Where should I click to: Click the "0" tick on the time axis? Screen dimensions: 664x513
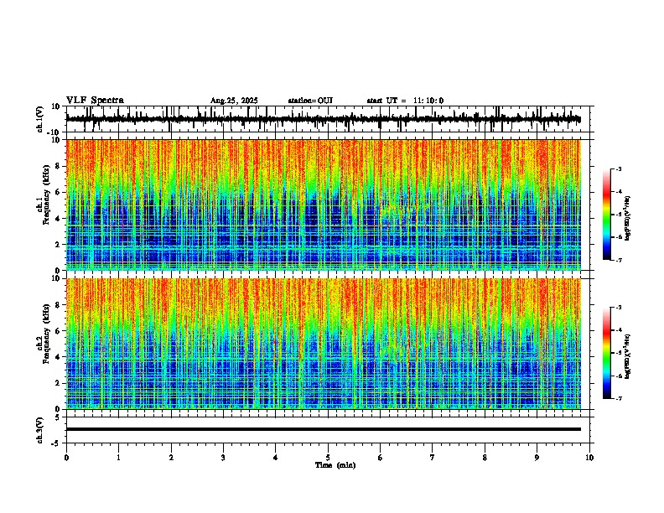66,458
